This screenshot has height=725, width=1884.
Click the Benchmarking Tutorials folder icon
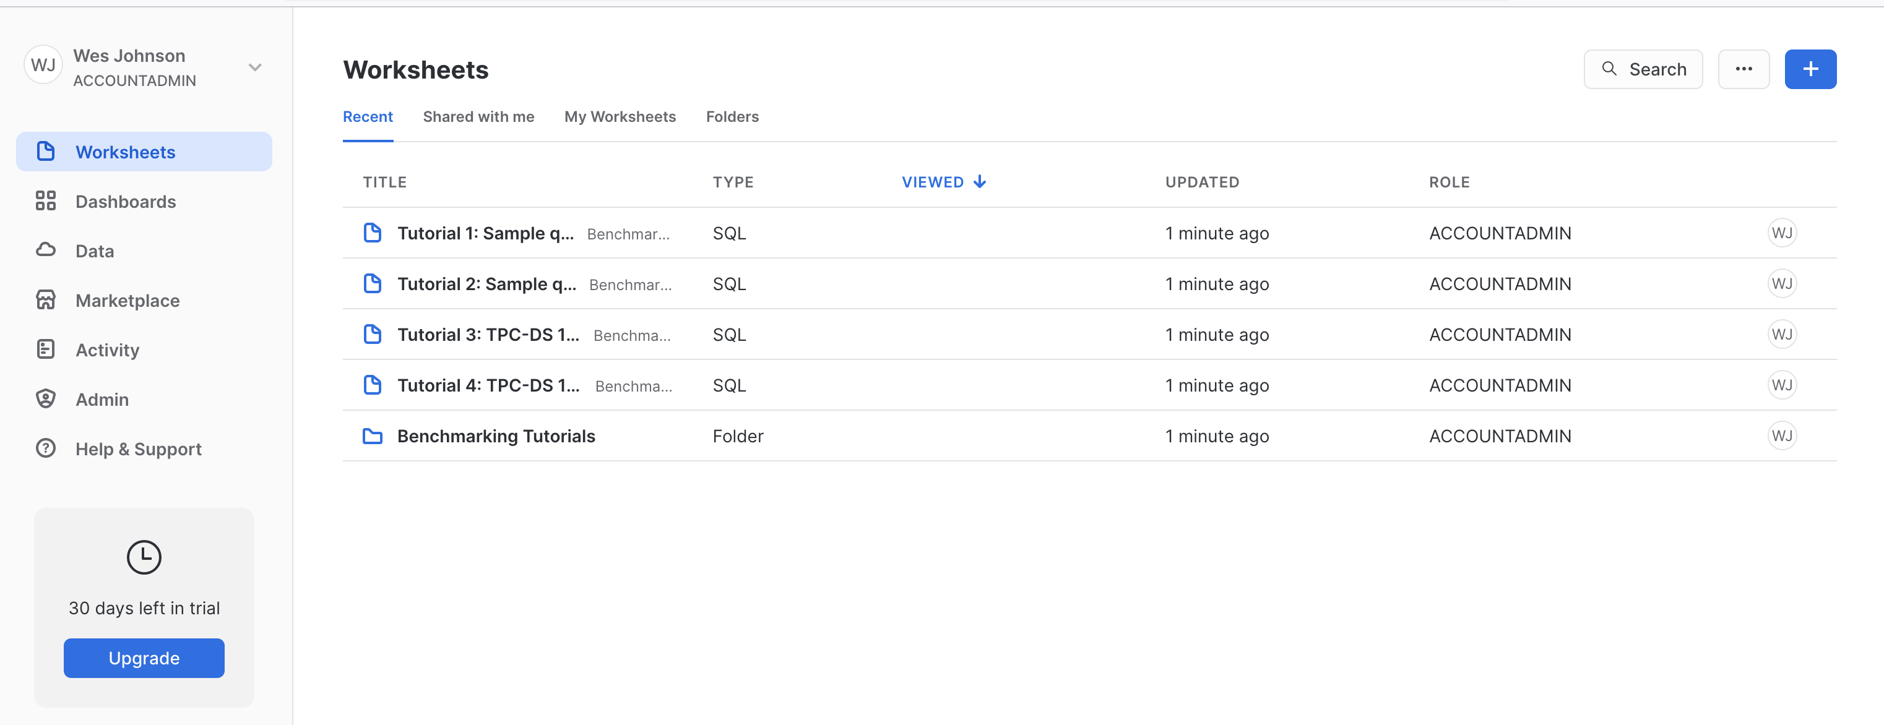coord(372,435)
